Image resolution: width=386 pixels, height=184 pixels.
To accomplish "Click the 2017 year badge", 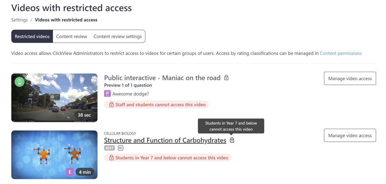I will pos(109,148).
